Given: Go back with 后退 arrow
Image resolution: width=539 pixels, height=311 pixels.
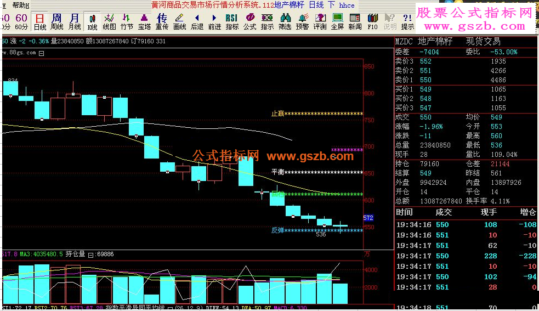Looking at the screenshot, I should point(197,21).
